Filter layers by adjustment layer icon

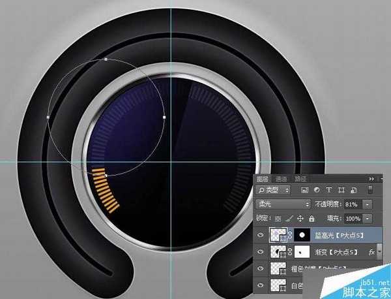315,190
